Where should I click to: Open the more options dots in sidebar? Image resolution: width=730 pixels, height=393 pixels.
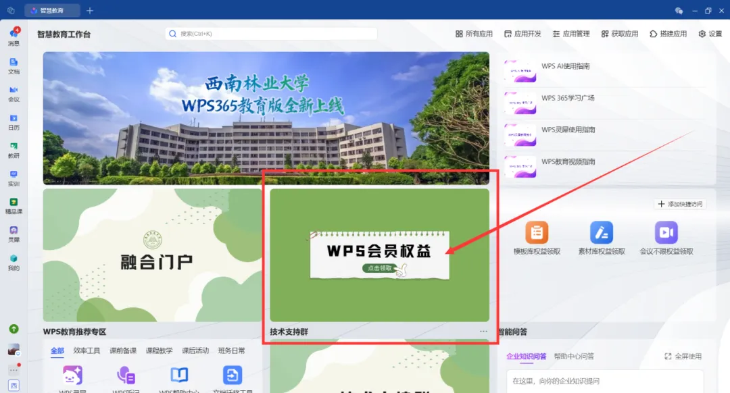tap(14, 370)
